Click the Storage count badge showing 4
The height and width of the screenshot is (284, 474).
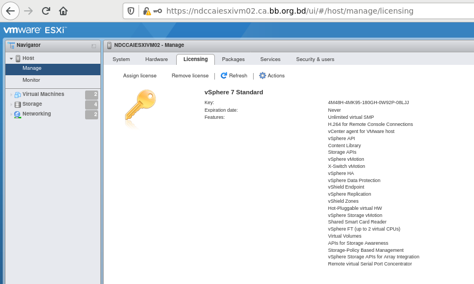click(x=92, y=105)
